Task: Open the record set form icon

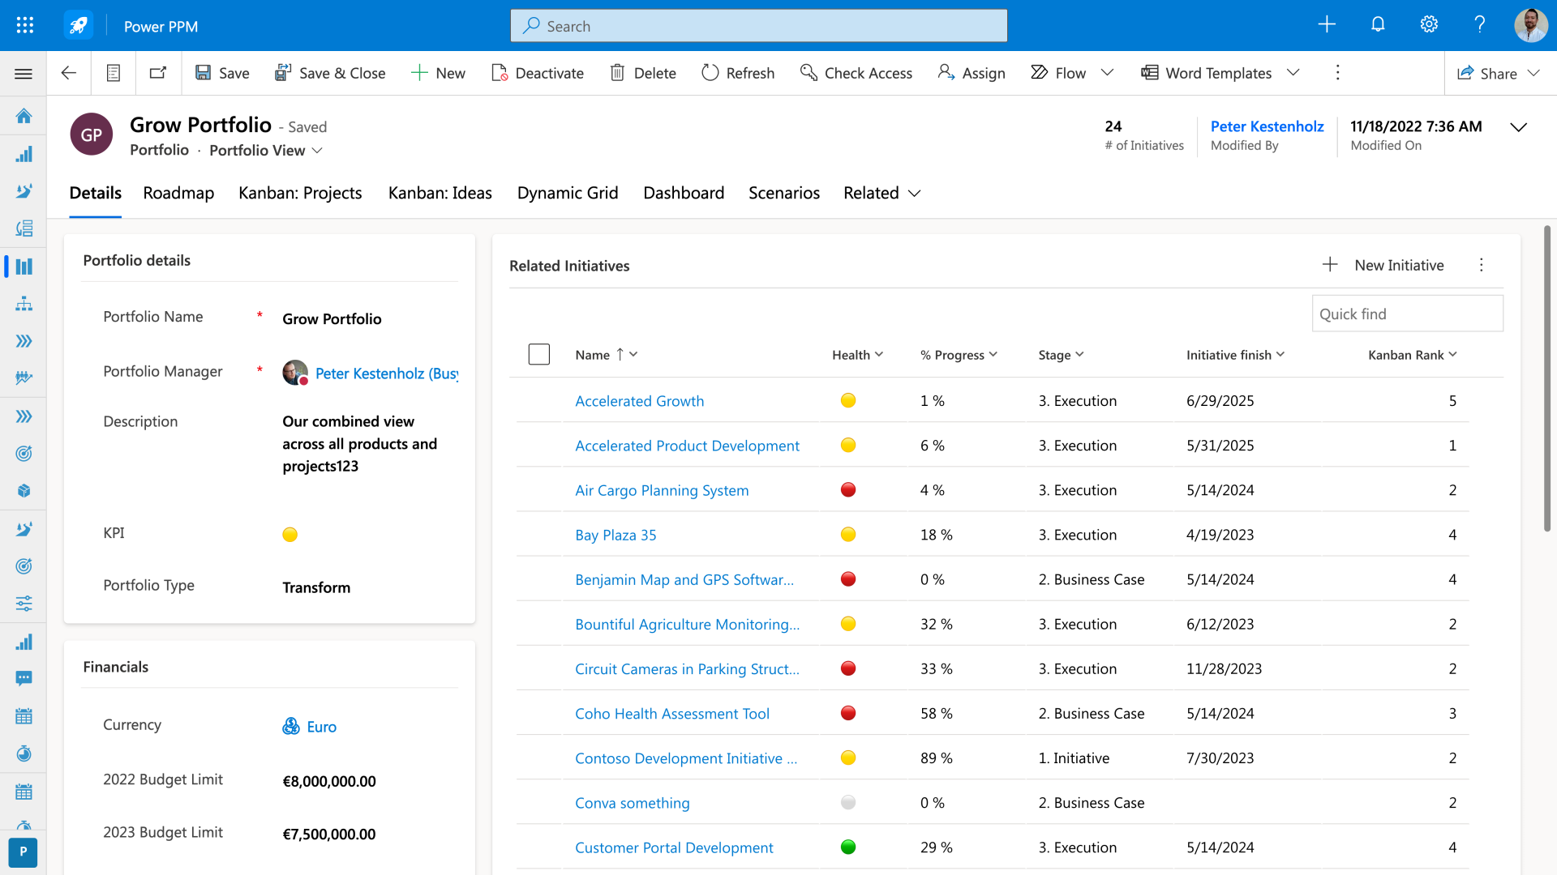Action: 114,73
